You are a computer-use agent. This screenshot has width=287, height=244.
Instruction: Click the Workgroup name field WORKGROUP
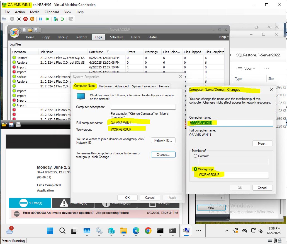coord(234,175)
